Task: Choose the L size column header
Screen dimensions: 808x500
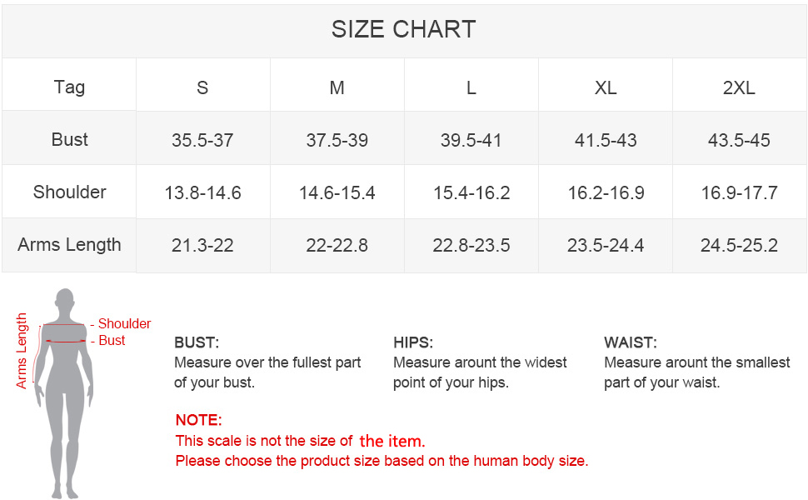Action: pos(471,87)
